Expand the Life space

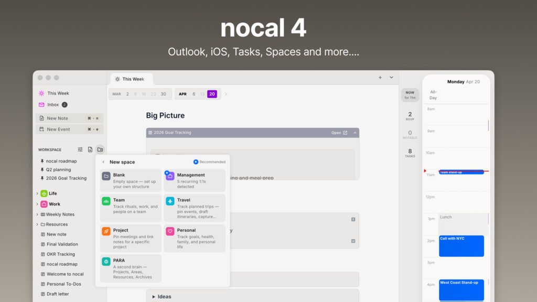[37, 193]
